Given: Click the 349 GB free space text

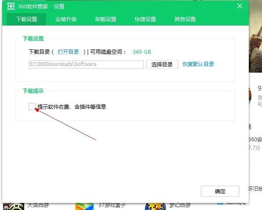Looking at the screenshot, I should (x=142, y=52).
